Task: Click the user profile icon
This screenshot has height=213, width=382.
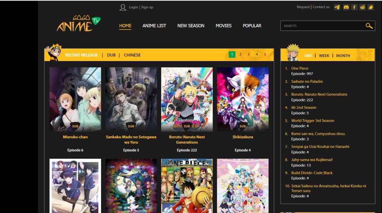Action: tap(123, 7)
